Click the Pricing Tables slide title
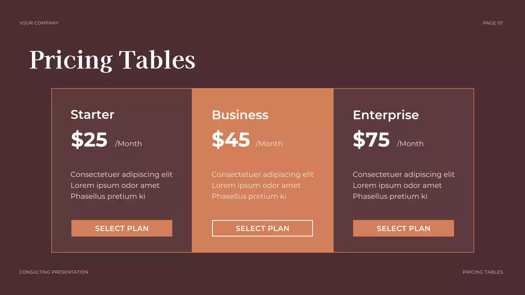This screenshot has height=295, width=525. pyautogui.click(x=112, y=60)
